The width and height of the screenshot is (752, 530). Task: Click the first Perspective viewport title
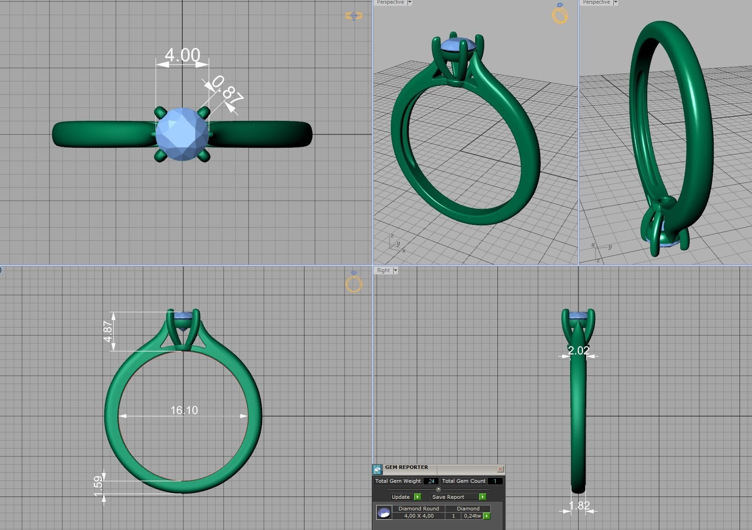pos(390,2)
